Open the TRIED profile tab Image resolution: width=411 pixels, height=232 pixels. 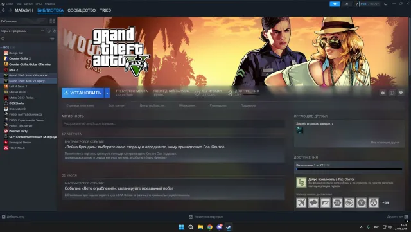pos(105,10)
